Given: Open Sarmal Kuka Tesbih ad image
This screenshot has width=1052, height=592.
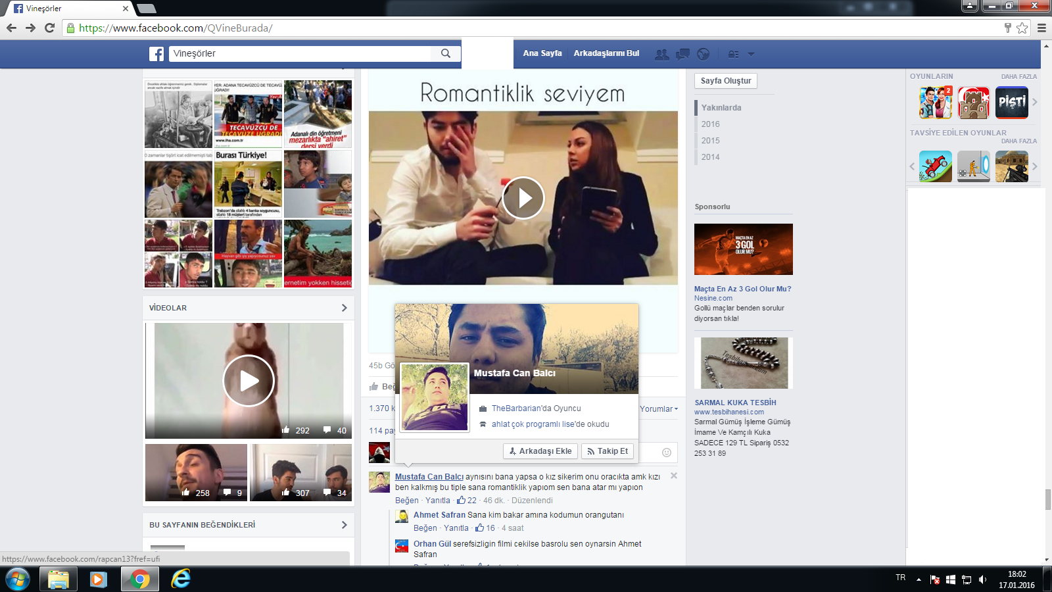Looking at the screenshot, I should click(x=744, y=363).
